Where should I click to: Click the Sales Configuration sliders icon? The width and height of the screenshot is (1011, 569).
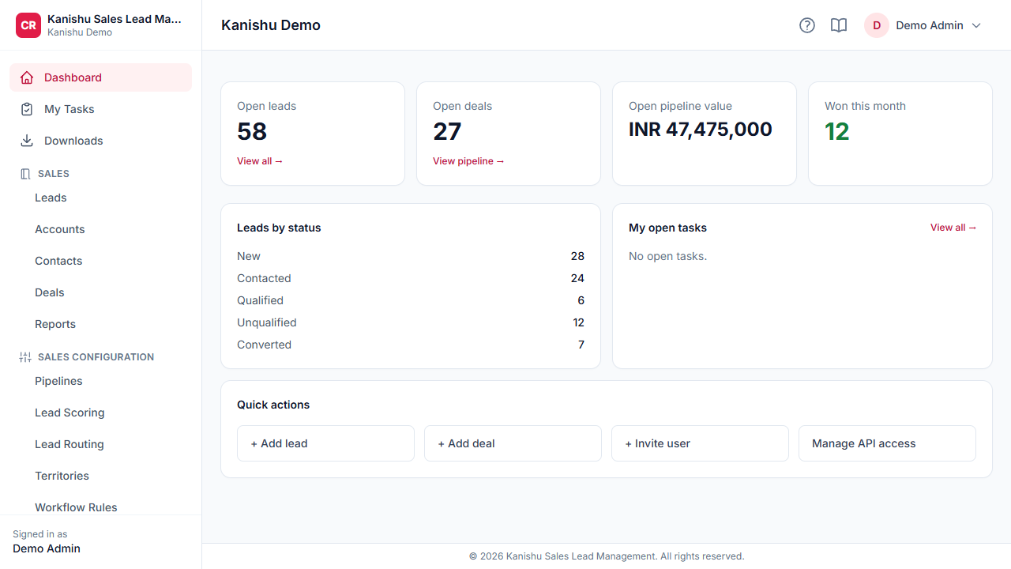[x=25, y=357]
